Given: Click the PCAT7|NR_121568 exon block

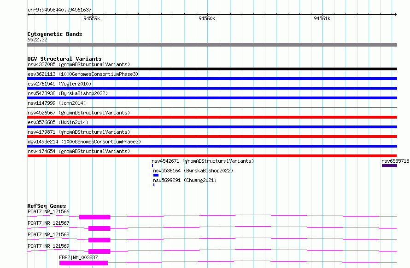Looking at the screenshot, I should (x=100, y=240).
